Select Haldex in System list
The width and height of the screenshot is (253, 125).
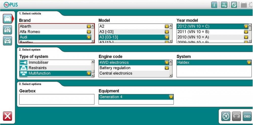coord(214,62)
